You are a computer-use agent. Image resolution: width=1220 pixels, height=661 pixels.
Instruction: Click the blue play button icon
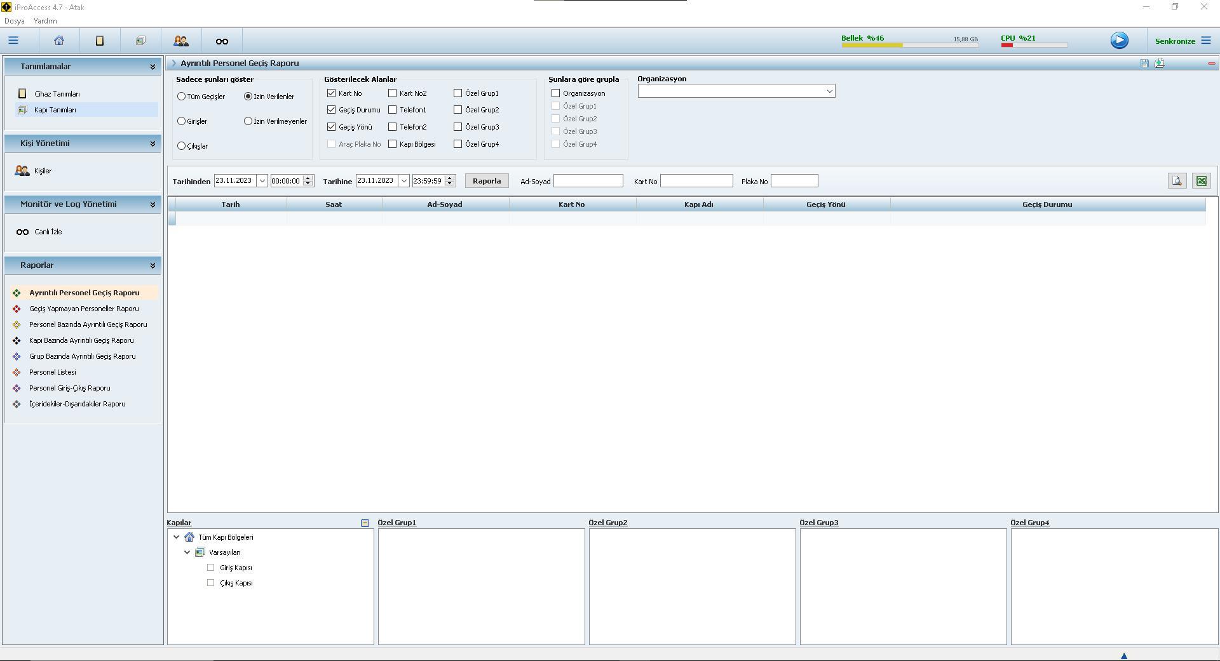tap(1119, 41)
